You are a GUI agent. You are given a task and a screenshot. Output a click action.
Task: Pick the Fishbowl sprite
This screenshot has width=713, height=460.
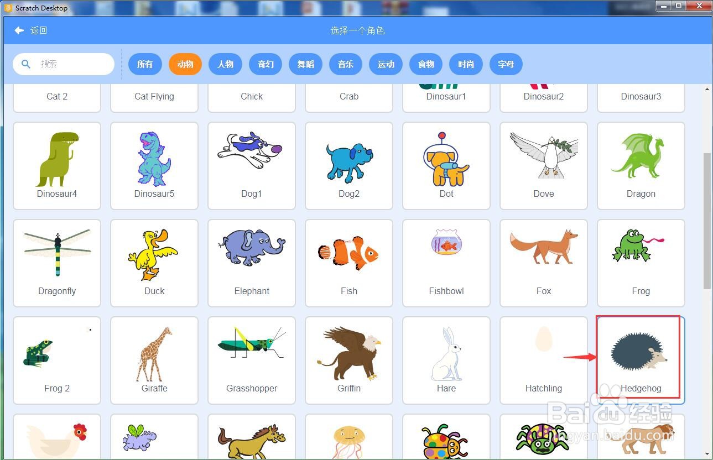click(446, 263)
